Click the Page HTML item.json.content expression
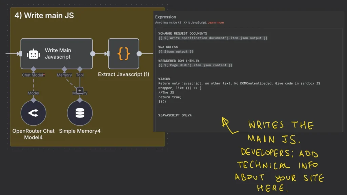The image size is (347, 195). pos(196,65)
